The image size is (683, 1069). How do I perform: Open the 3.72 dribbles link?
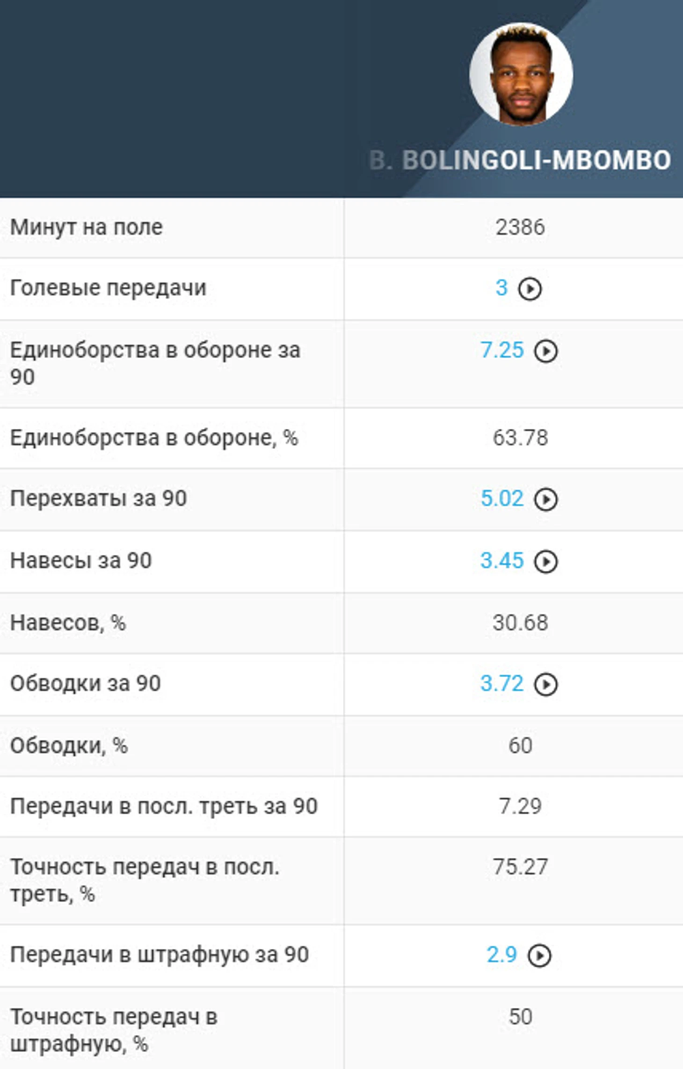(x=502, y=683)
